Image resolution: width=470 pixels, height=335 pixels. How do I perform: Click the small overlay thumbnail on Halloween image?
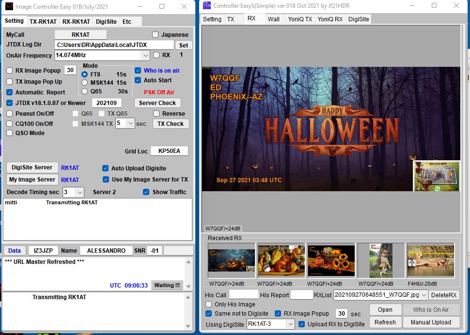click(x=436, y=176)
